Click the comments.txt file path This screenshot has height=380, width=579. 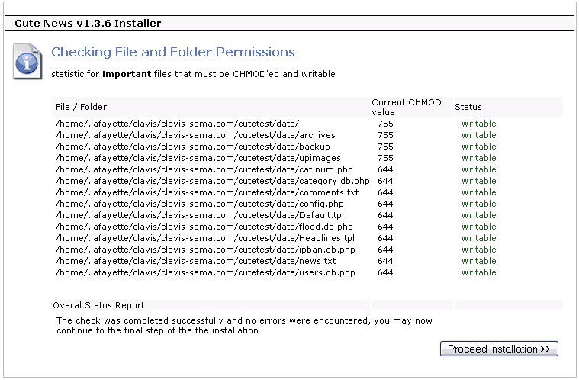(x=207, y=192)
